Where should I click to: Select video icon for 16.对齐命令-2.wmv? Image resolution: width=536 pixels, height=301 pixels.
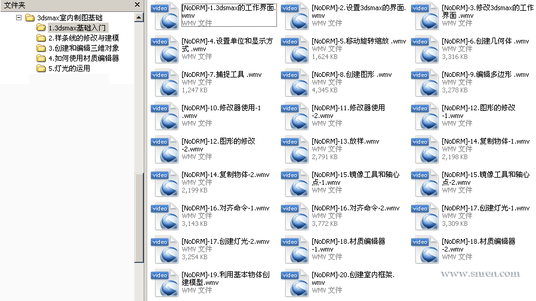(x=295, y=217)
